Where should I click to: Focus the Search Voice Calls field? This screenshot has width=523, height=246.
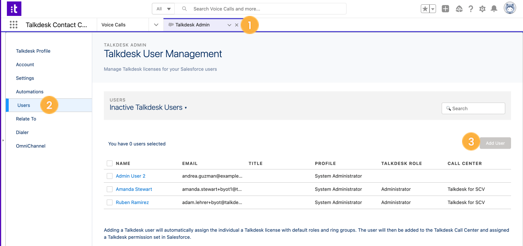(x=260, y=9)
